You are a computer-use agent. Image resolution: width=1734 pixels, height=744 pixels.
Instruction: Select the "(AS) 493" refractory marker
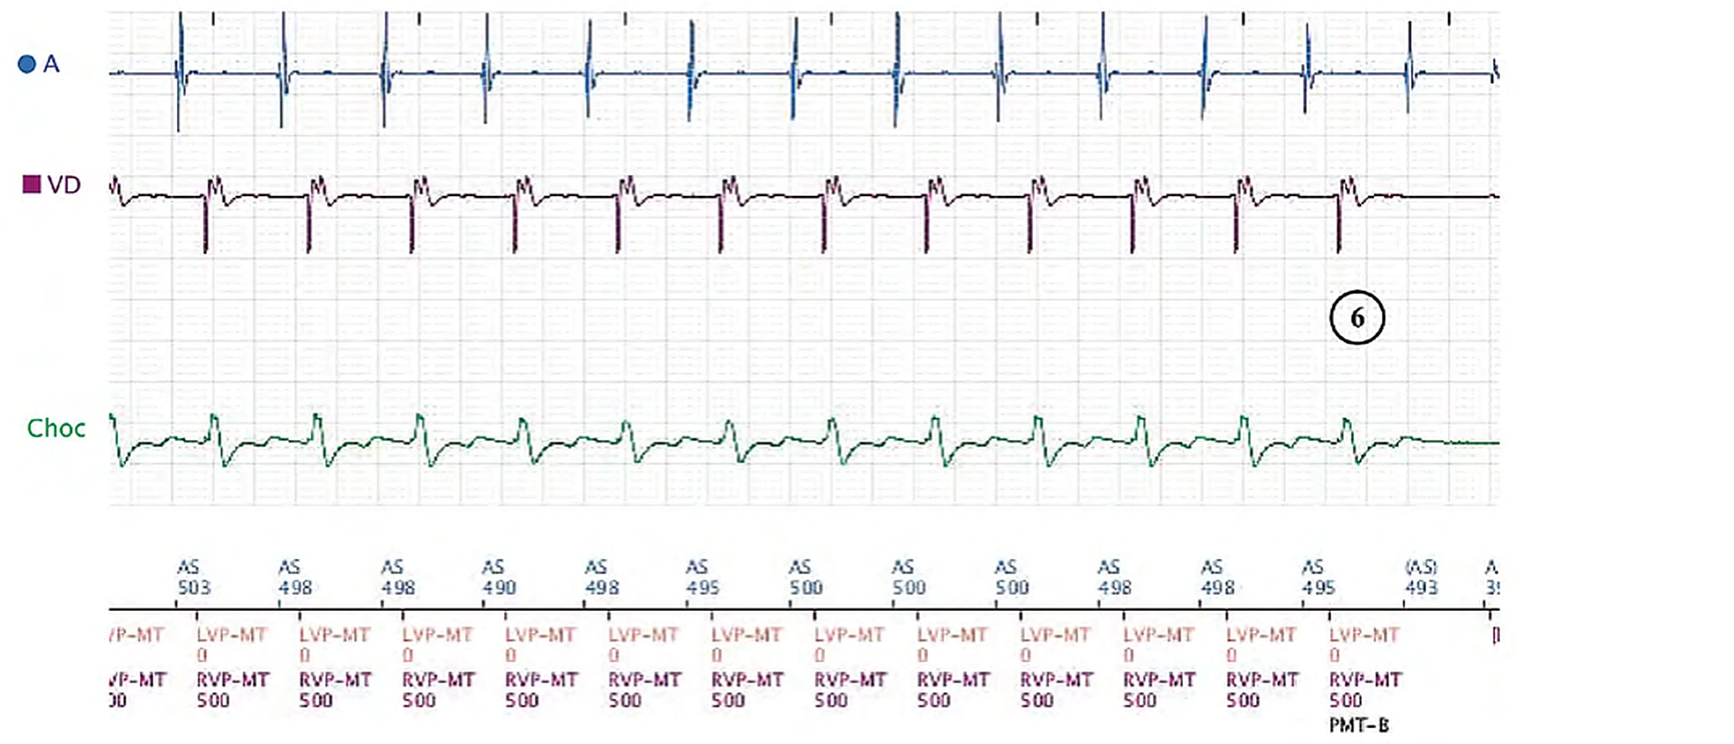click(1421, 577)
